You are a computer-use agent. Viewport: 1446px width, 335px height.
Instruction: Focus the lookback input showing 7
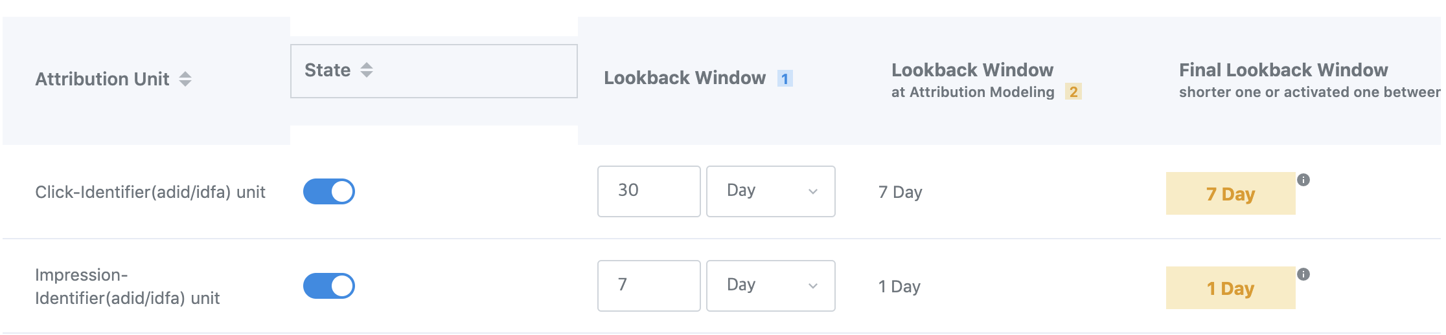click(648, 286)
